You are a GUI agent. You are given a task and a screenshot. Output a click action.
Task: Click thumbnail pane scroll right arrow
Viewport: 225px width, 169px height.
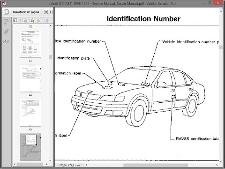pyautogui.click(x=46, y=164)
